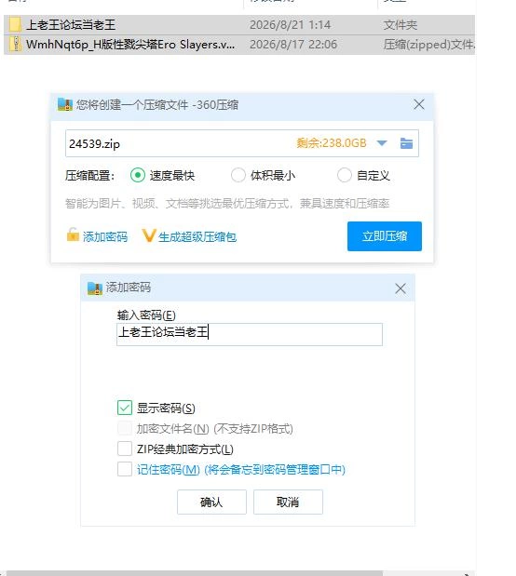Click the 360压缩 app icon in title bar
The height and width of the screenshot is (576, 516).
coord(65,105)
